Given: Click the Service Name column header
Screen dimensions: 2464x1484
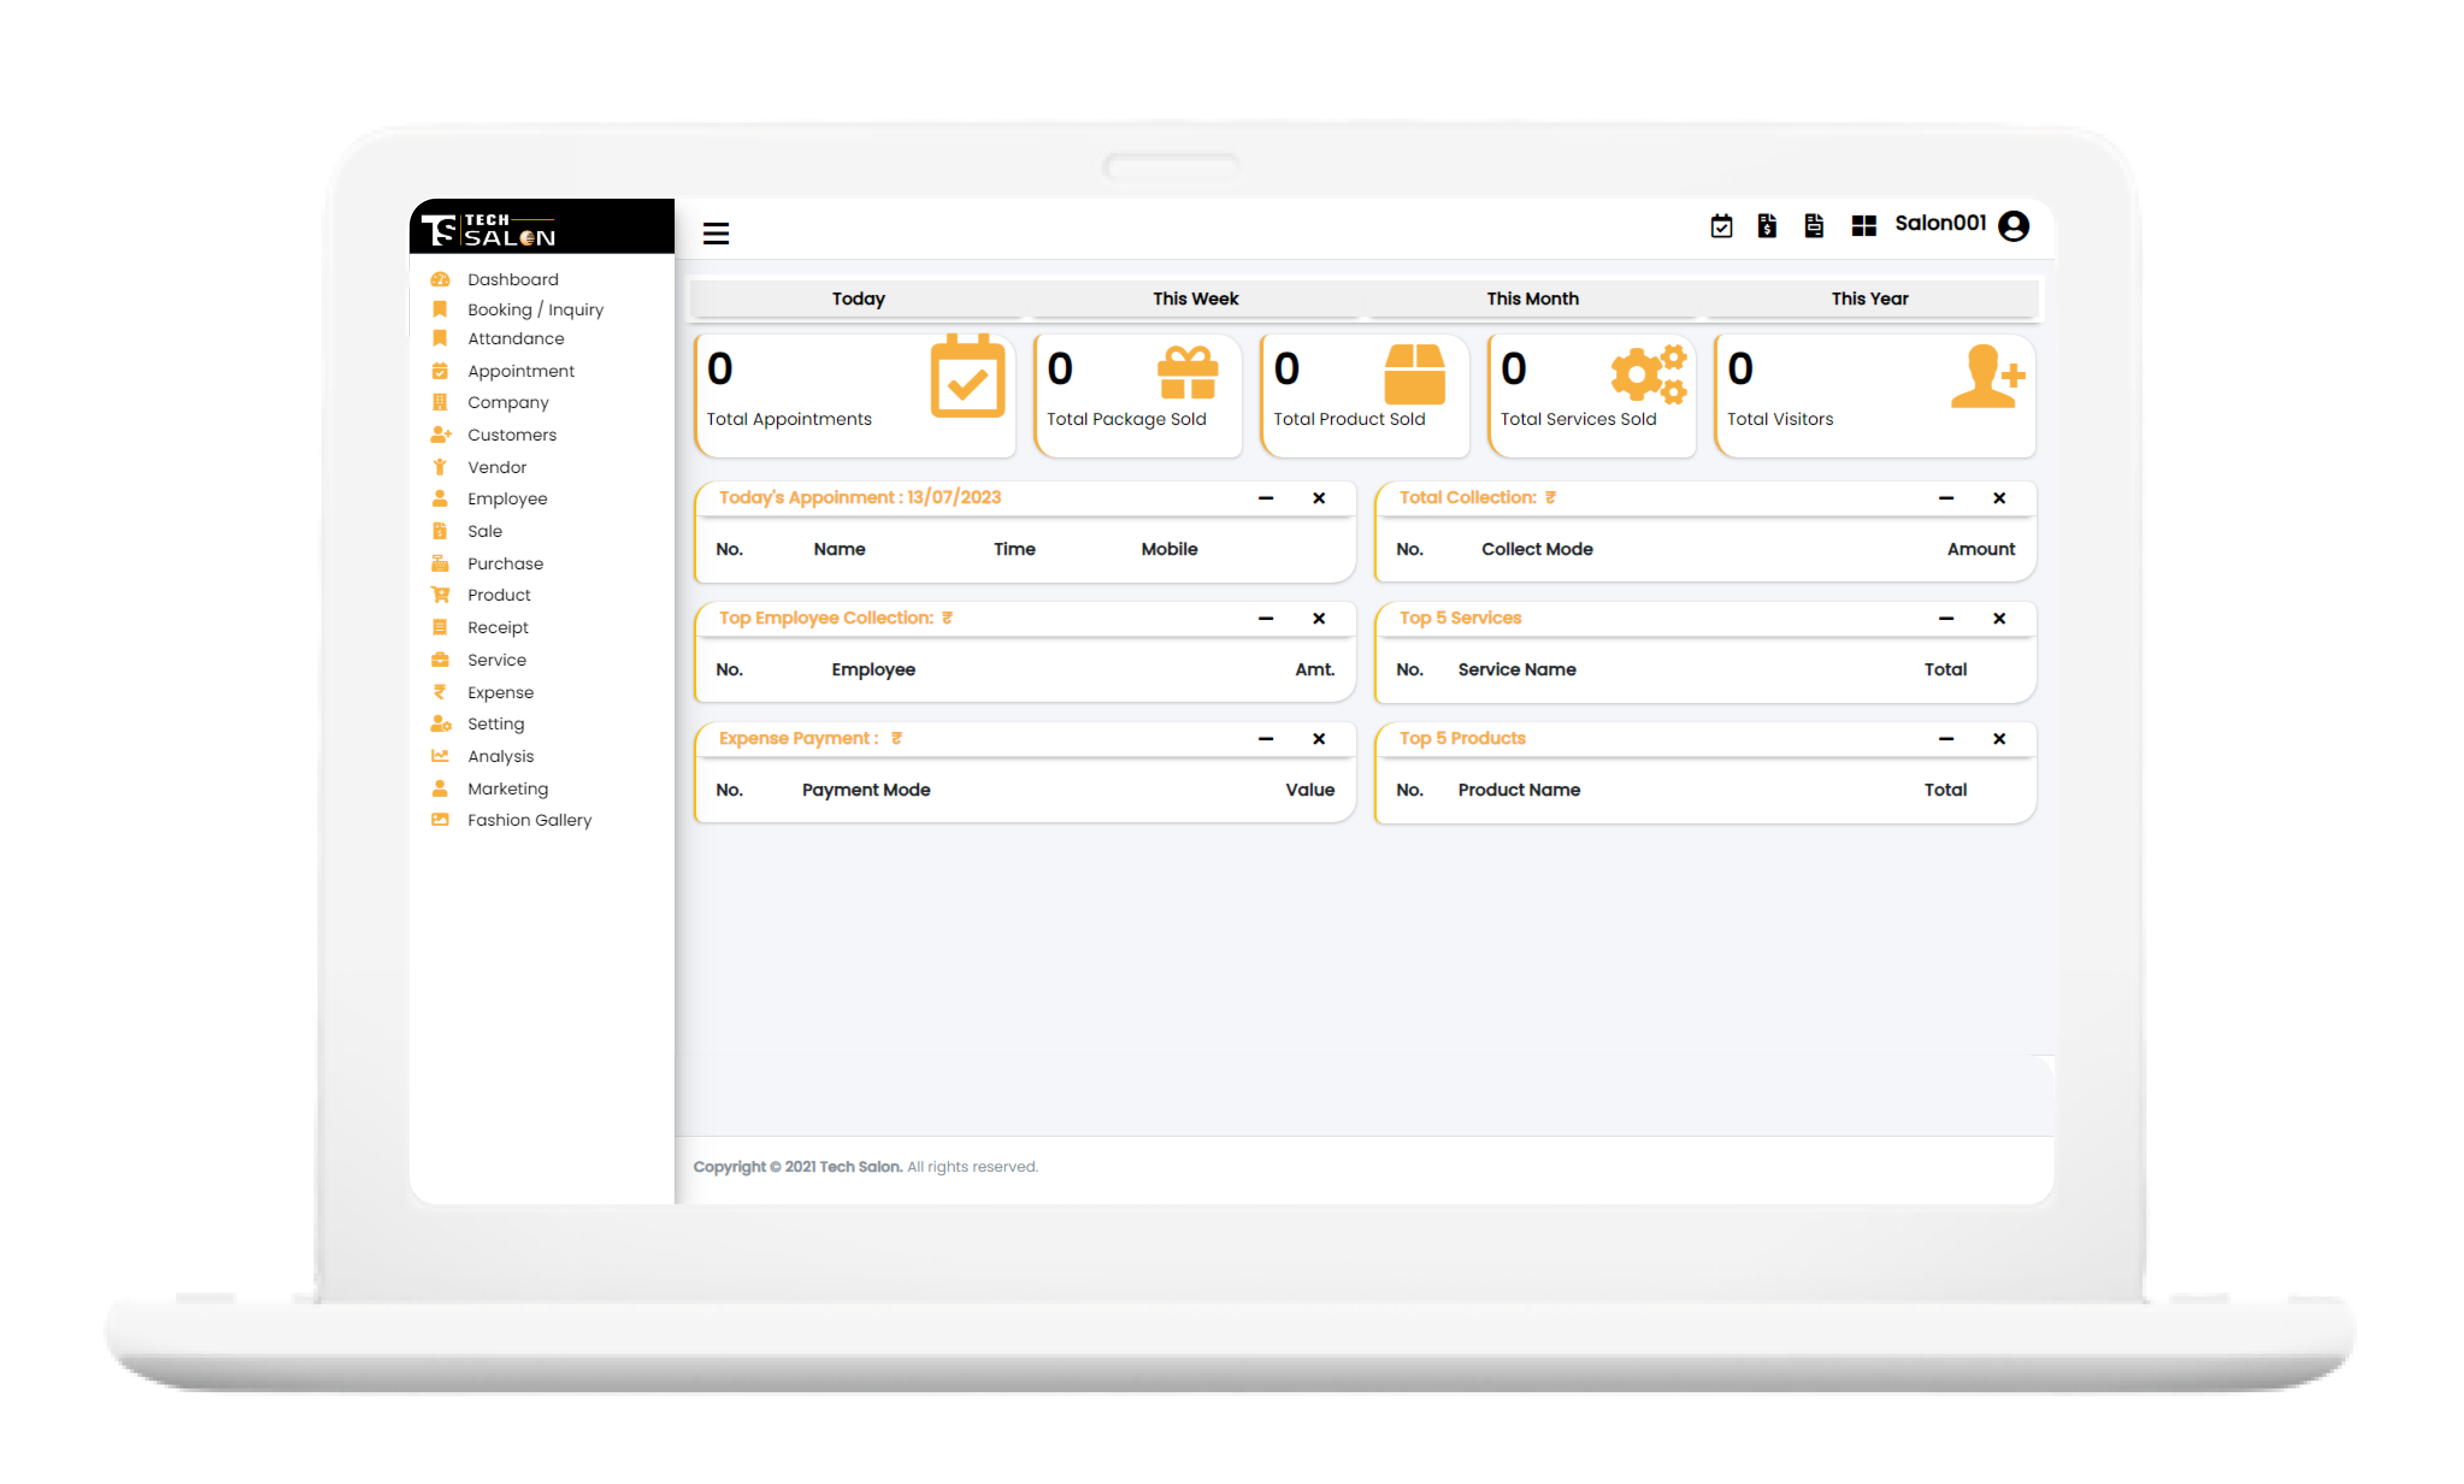Looking at the screenshot, I should click(x=1517, y=669).
